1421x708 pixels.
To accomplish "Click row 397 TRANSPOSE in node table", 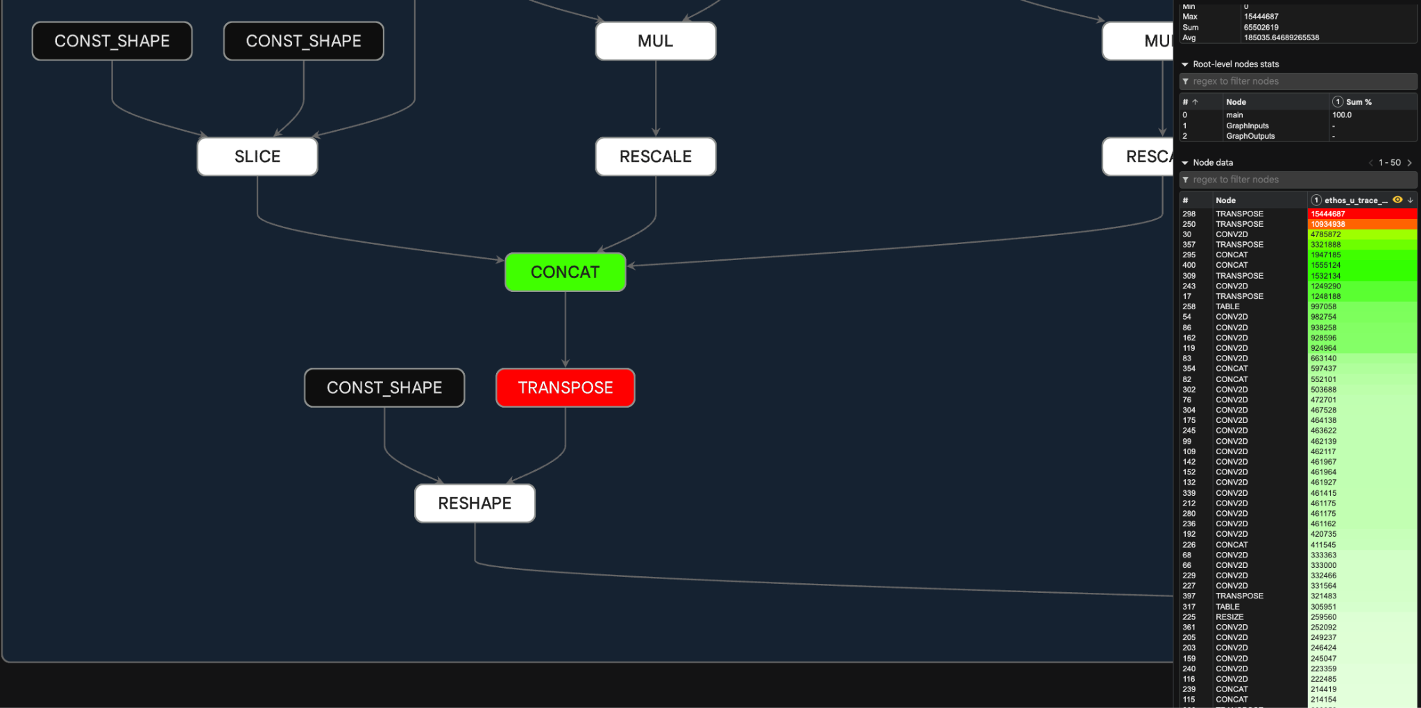I will coord(1298,596).
